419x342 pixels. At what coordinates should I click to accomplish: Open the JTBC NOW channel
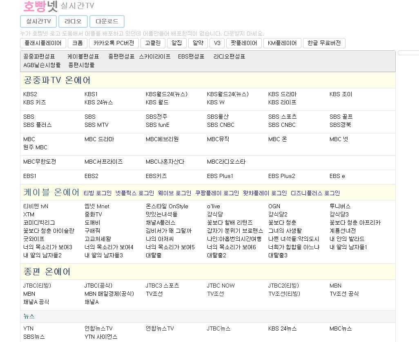click(221, 286)
